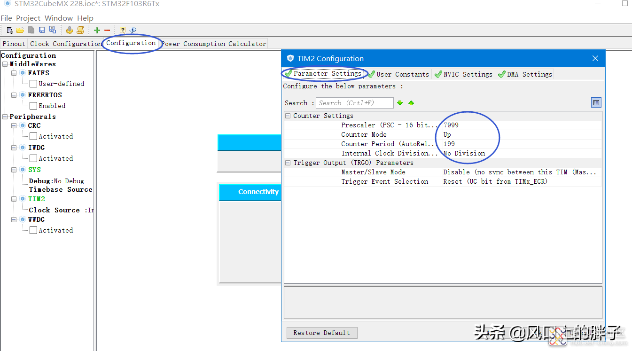Select the Parameter Settings tab
This screenshot has height=351, width=632.
(x=323, y=73)
